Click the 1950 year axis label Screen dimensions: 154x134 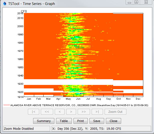[20, 67]
